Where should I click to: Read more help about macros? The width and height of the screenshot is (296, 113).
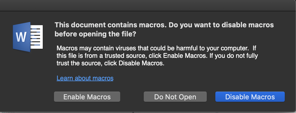[85, 78]
